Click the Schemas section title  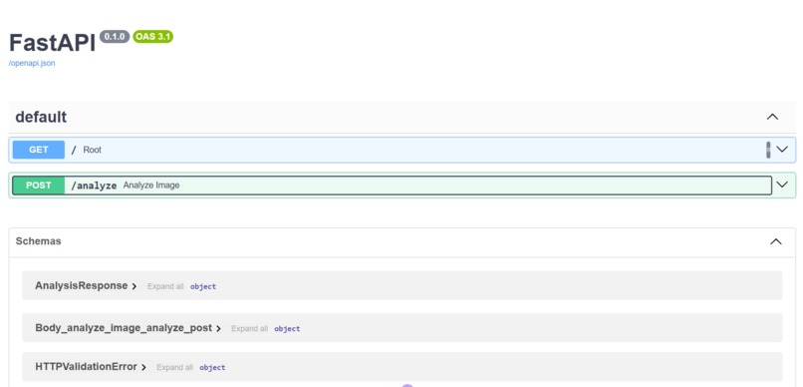coord(39,241)
